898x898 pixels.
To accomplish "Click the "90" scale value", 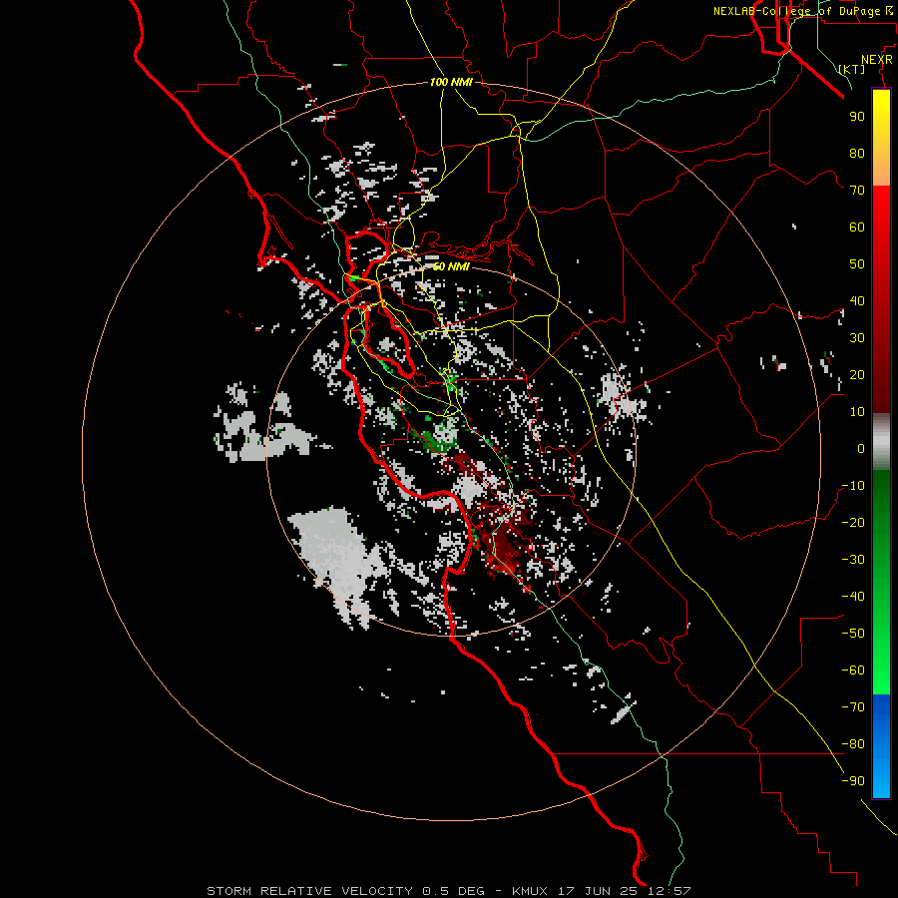I will pos(857,117).
